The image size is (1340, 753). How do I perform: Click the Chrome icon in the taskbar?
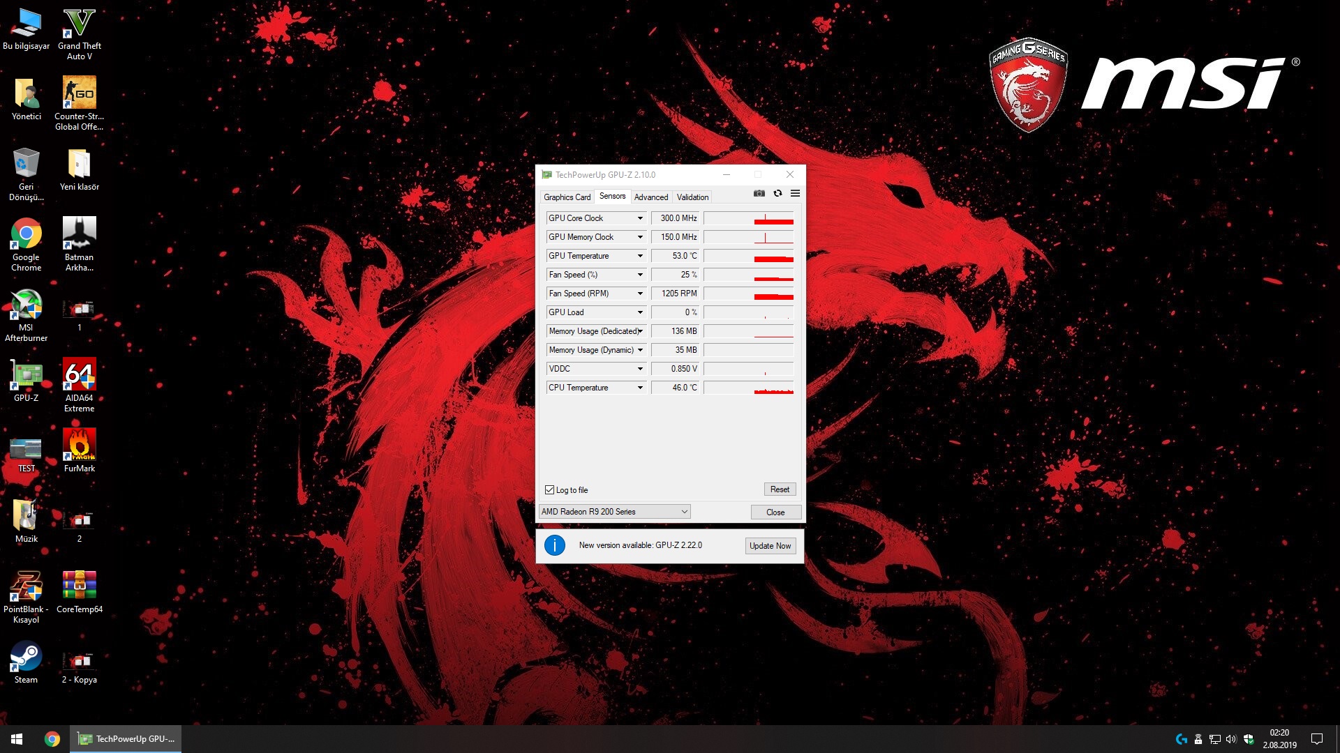click(52, 739)
